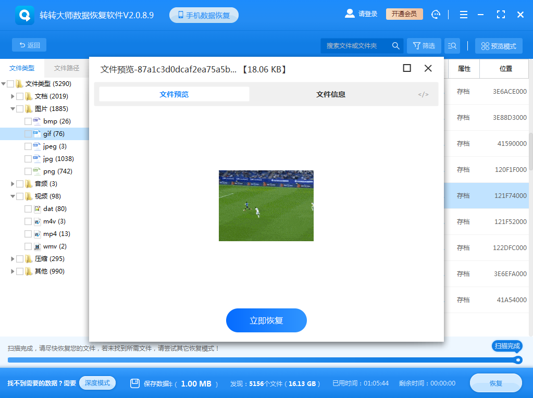Click the 筛选 filter icon
Screen dimensions: 533x398
[x=424, y=45]
